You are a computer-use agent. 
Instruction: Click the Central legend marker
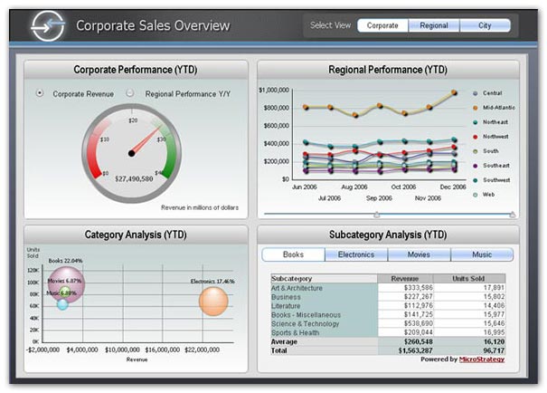pos(476,93)
